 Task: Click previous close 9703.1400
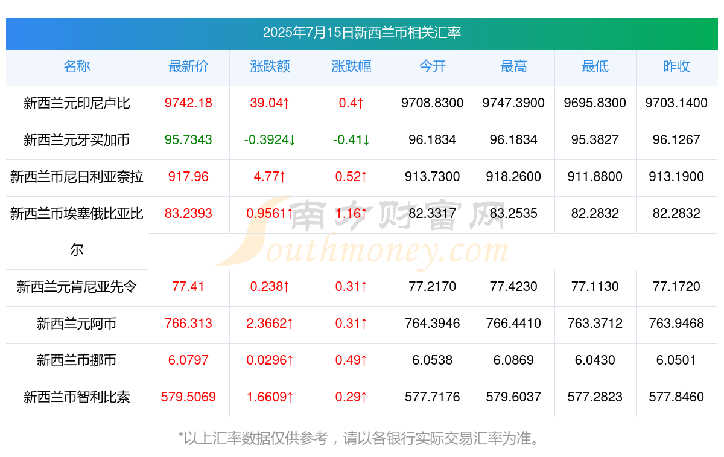pos(676,103)
